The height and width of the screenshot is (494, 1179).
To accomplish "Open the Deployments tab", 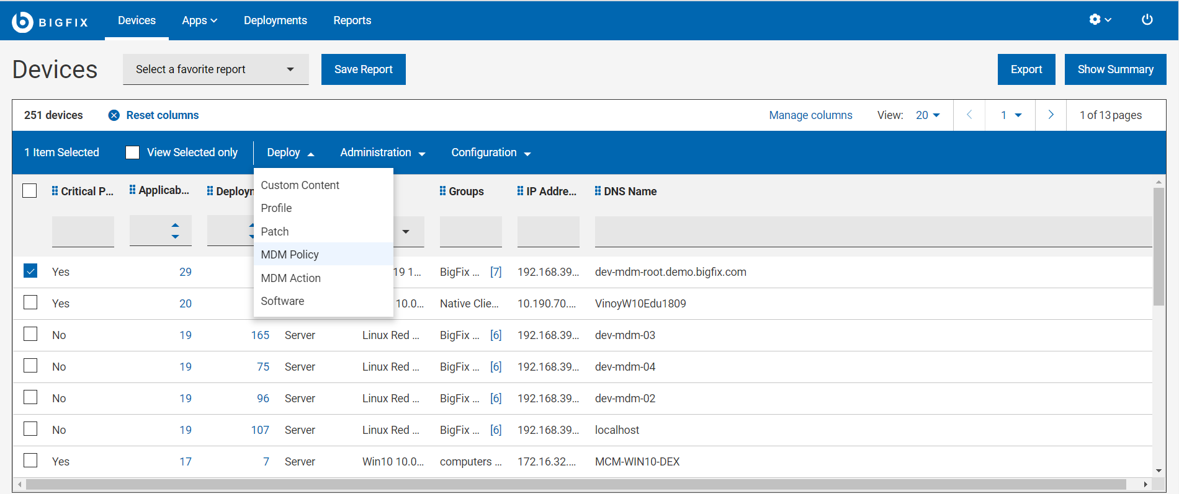I will (275, 20).
